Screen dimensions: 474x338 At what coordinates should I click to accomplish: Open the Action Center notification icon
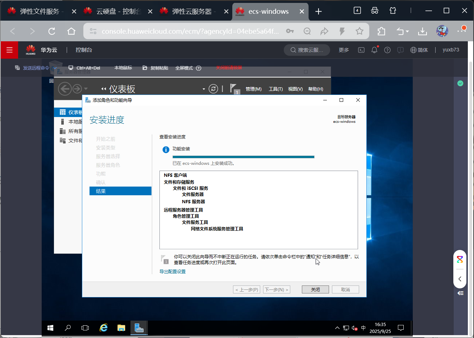click(x=401, y=328)
